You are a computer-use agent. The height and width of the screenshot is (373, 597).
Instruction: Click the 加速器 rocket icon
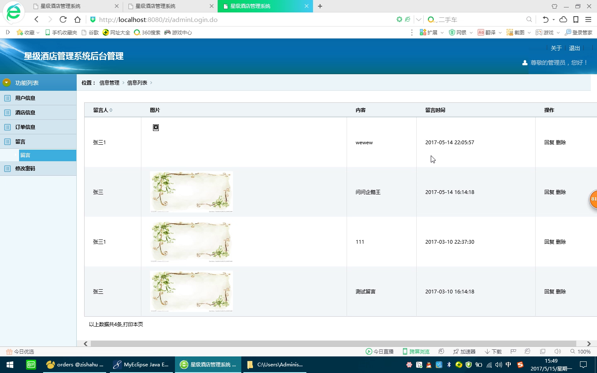456,351
